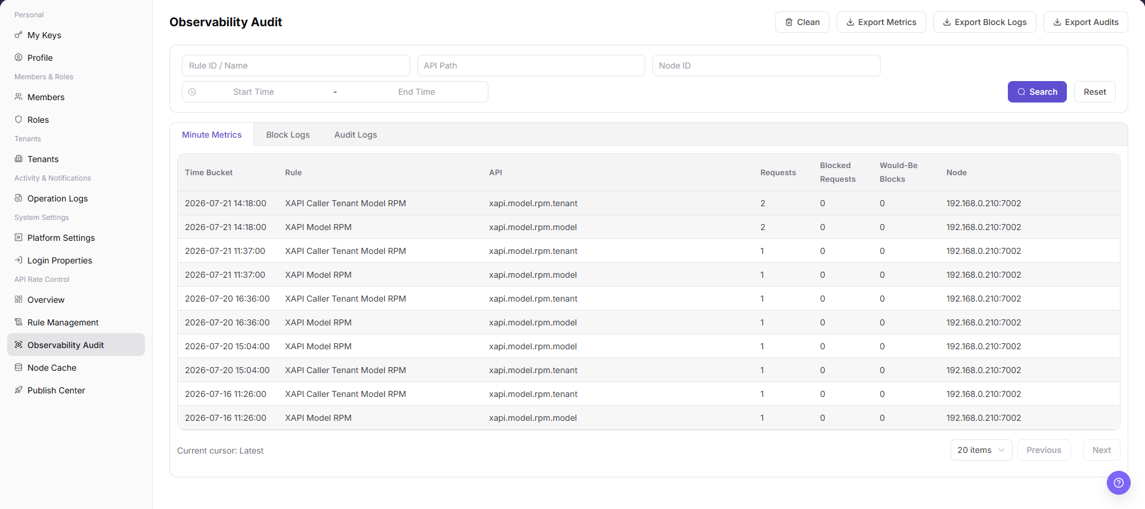Click the Clean button label
1145x509 pixels.
pyautogui.click(x=809, y=22)
